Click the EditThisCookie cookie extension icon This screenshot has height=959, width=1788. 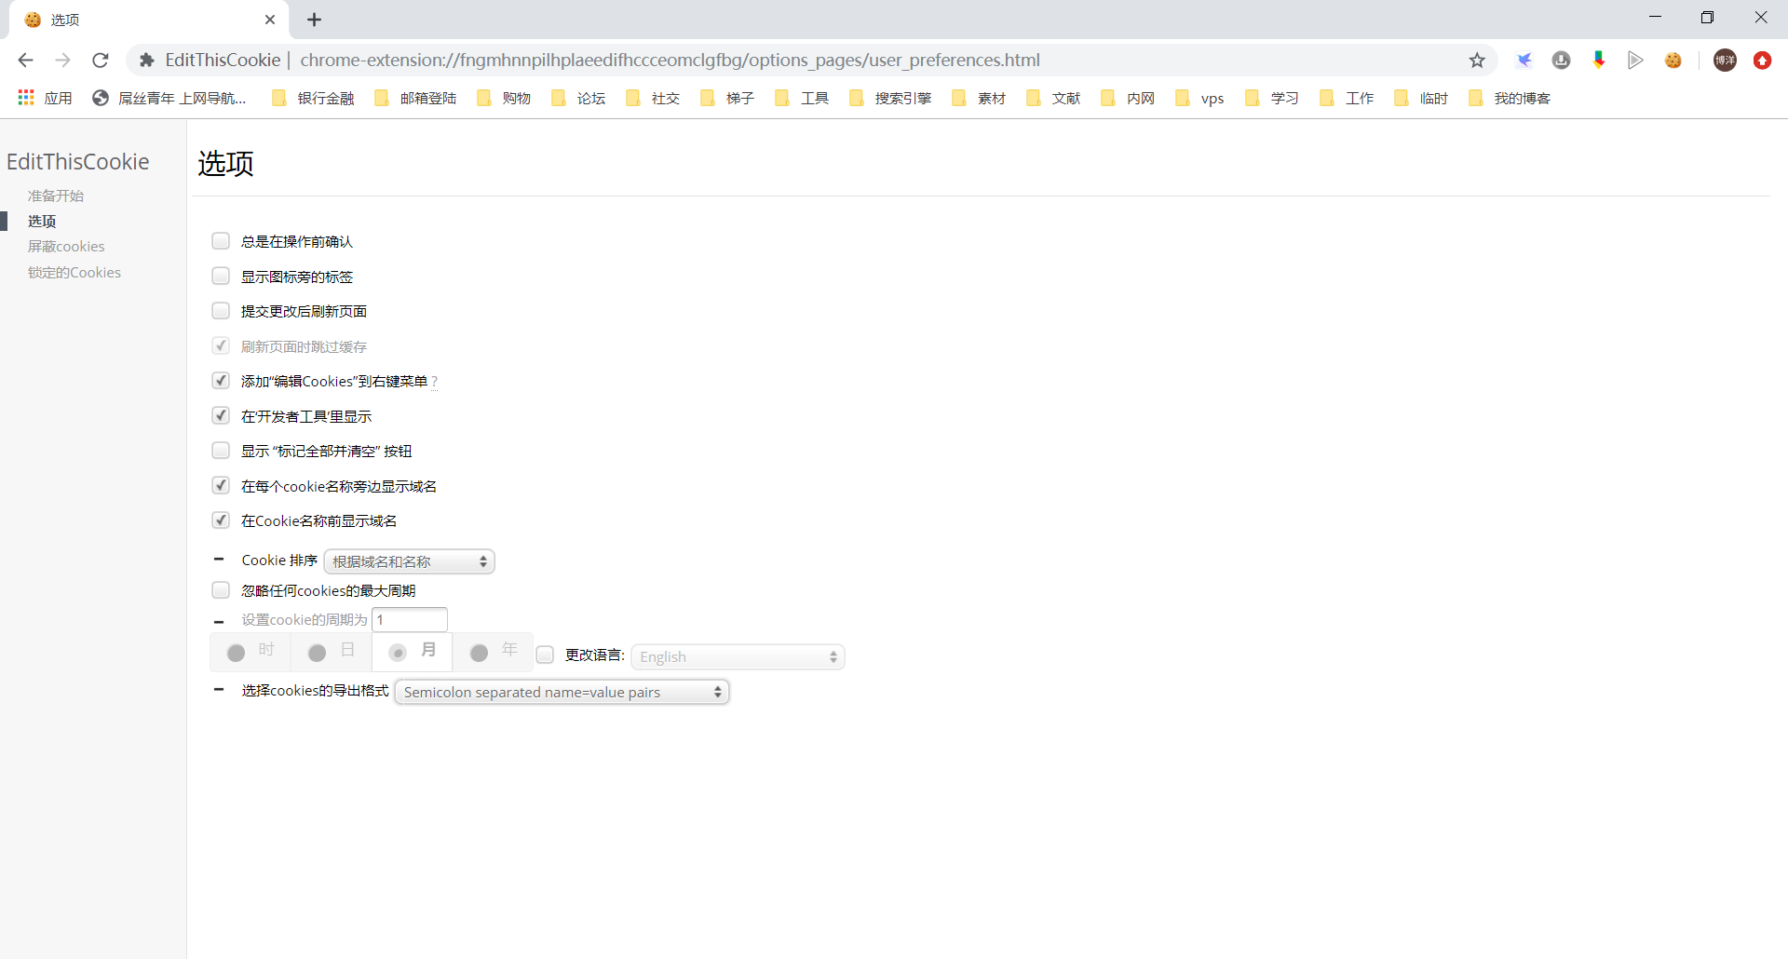(x=1673, y=61)
